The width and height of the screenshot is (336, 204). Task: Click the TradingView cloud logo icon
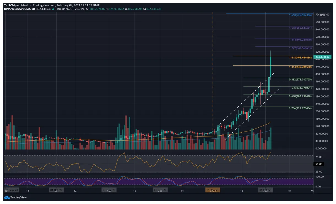(7, 197)
